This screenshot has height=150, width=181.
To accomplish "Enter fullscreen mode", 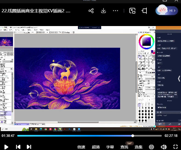I will click(176, 147).
